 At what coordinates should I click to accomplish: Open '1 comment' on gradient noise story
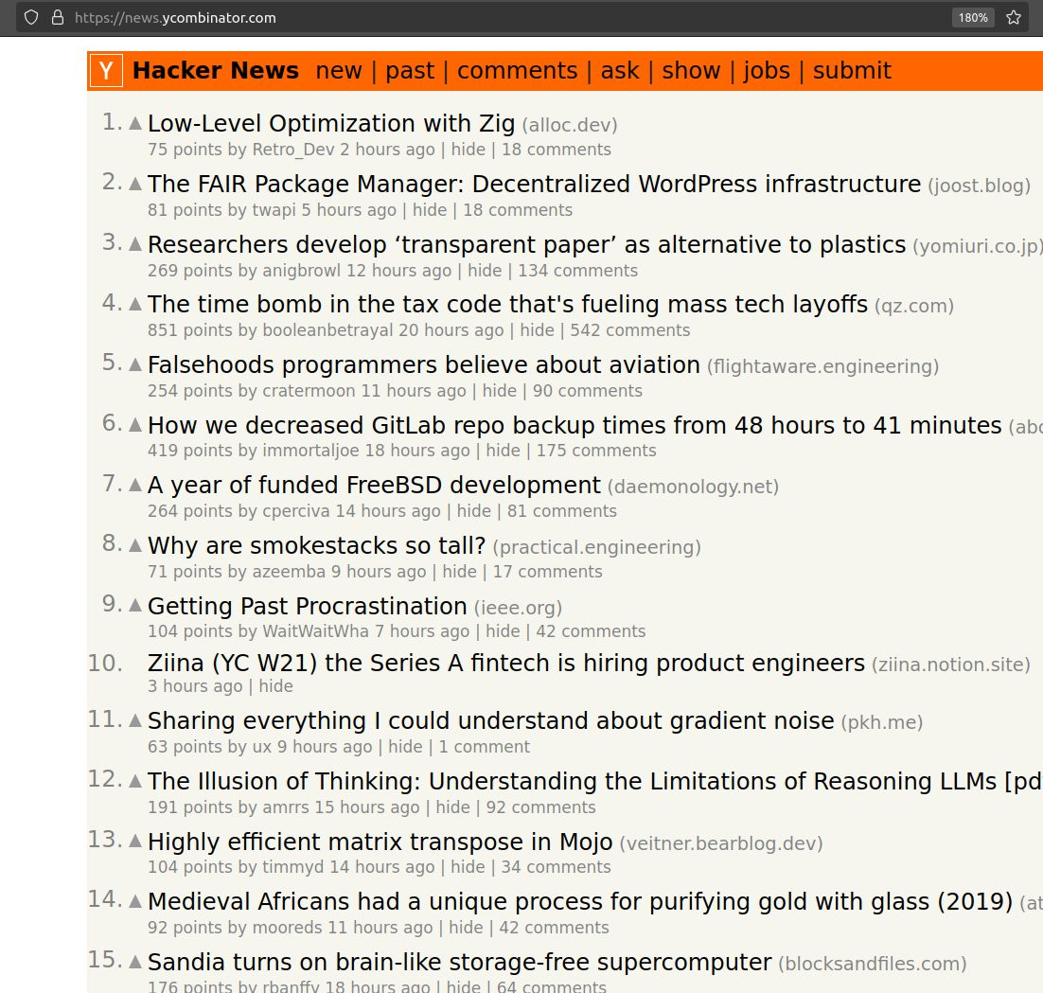click(485, 747)
